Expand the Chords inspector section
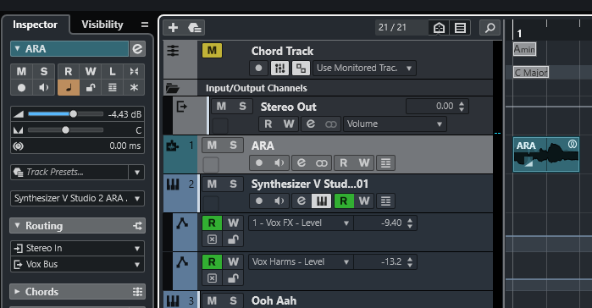This screenshot has height=308, width=592. point(17,292)
